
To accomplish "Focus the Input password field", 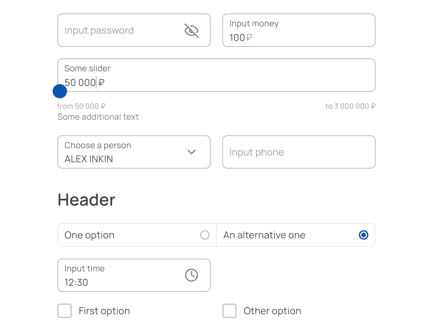I will (x=108, y=30).
